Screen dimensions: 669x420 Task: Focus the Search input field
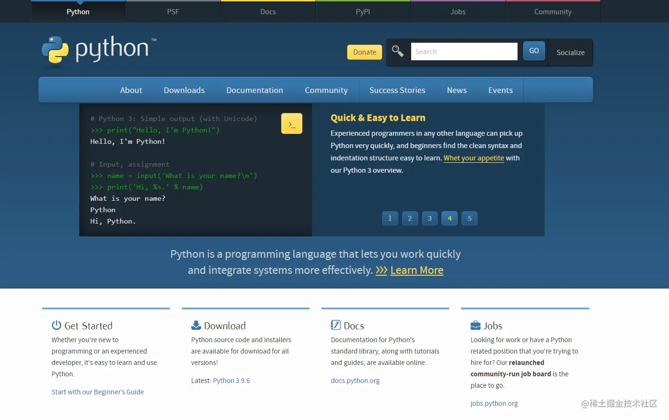pyautogui.click(x=464, y=51)
